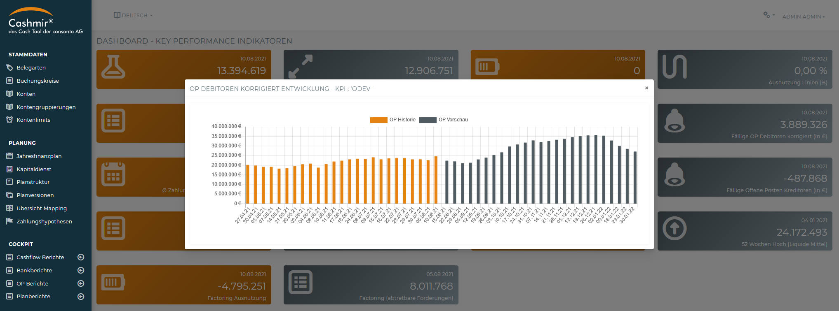Viewport: 839px width, 311px height.
Task: Click the gray chart bar for 26.12.21
Action: [x=596, y=169]
